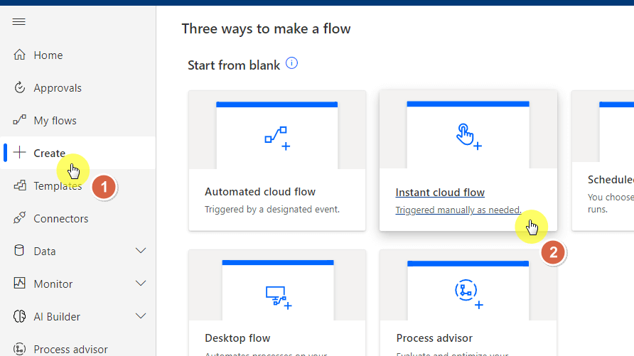Select the Process advisor card title

tap(434, 338)
